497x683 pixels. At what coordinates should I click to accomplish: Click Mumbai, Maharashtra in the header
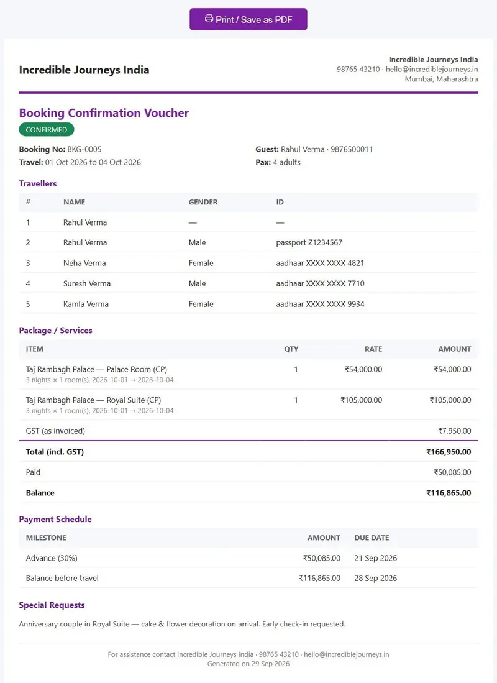(x=441, y=80)
